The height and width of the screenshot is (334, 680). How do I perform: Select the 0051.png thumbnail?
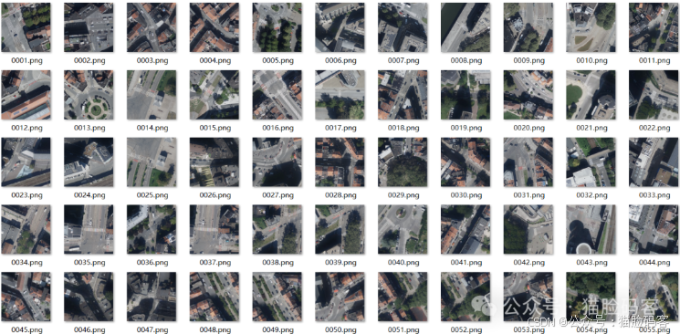click(x=403, y=297)
